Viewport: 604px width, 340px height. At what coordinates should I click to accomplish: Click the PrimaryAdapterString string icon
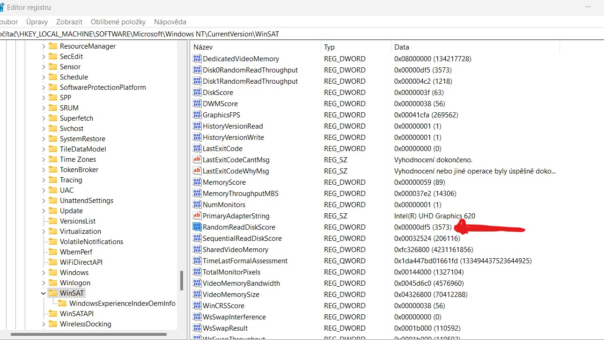coord(197,216)
